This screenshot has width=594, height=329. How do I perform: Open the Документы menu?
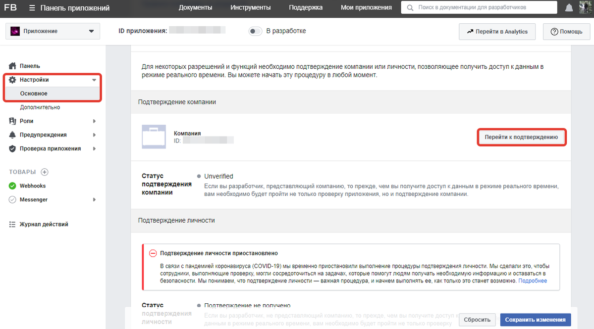pos(195,8)
